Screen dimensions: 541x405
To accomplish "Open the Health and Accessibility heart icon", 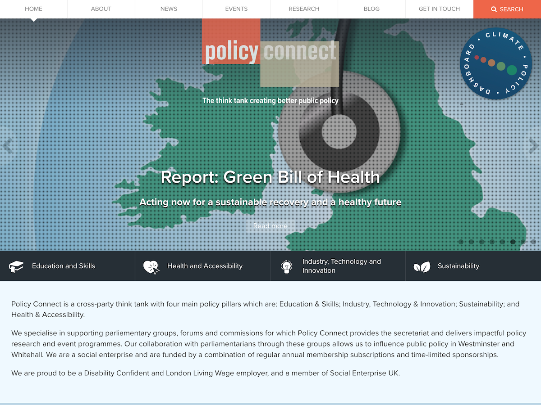I will coord(151,267).
